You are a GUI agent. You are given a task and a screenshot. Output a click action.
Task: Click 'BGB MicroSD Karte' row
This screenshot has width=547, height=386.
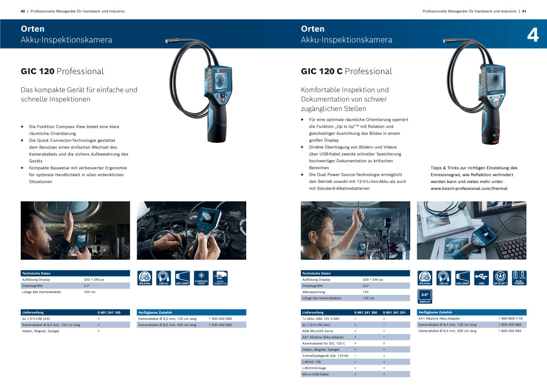point(356,331)
